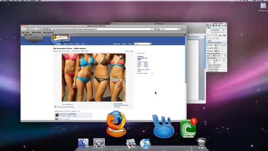Open highlight color swatch in Formatting Palette
This screenshot has height=151, width=268.
click(224, 35)
